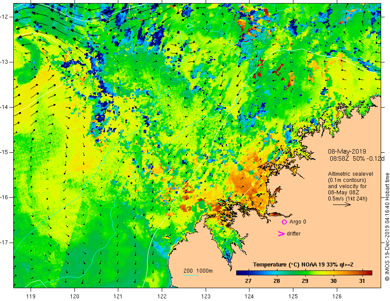Image resolution: width=390 pixels, height=301 pixels.
Task: Click the "08-May-2019" date text
Action: click(347, 151)
